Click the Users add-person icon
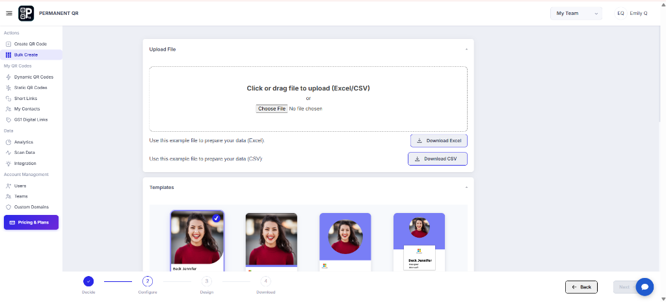 (8, 186)
